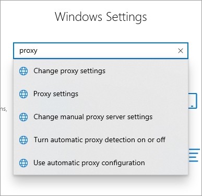Select globe icon for manual proxy server settings

tap(23, 117)
